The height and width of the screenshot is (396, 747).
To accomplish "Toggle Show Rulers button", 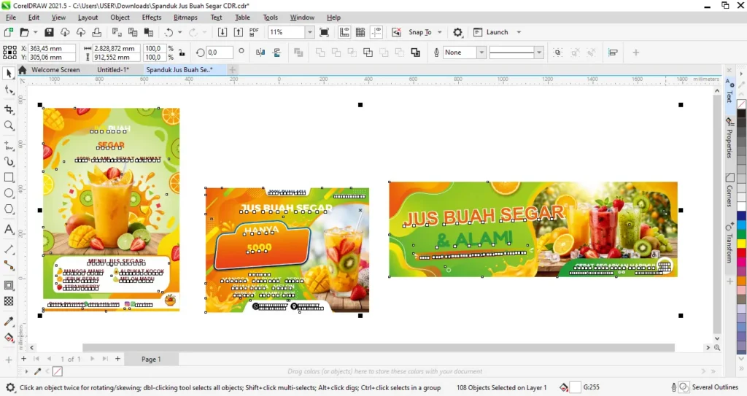I will pyautogui.click(x=344, y=32).
